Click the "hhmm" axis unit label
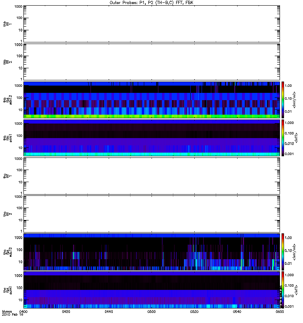This screenshot has width=303, height=323. [7, 312]
